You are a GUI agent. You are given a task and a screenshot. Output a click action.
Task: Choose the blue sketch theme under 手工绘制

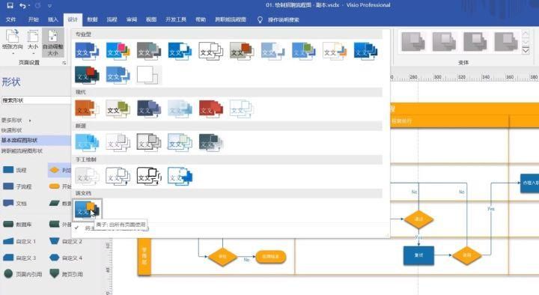[180, 176]
